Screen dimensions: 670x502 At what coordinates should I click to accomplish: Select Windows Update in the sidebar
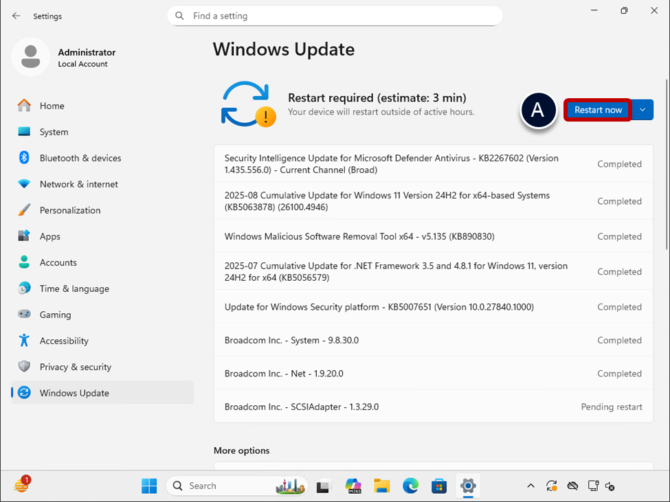coord(74,393)
